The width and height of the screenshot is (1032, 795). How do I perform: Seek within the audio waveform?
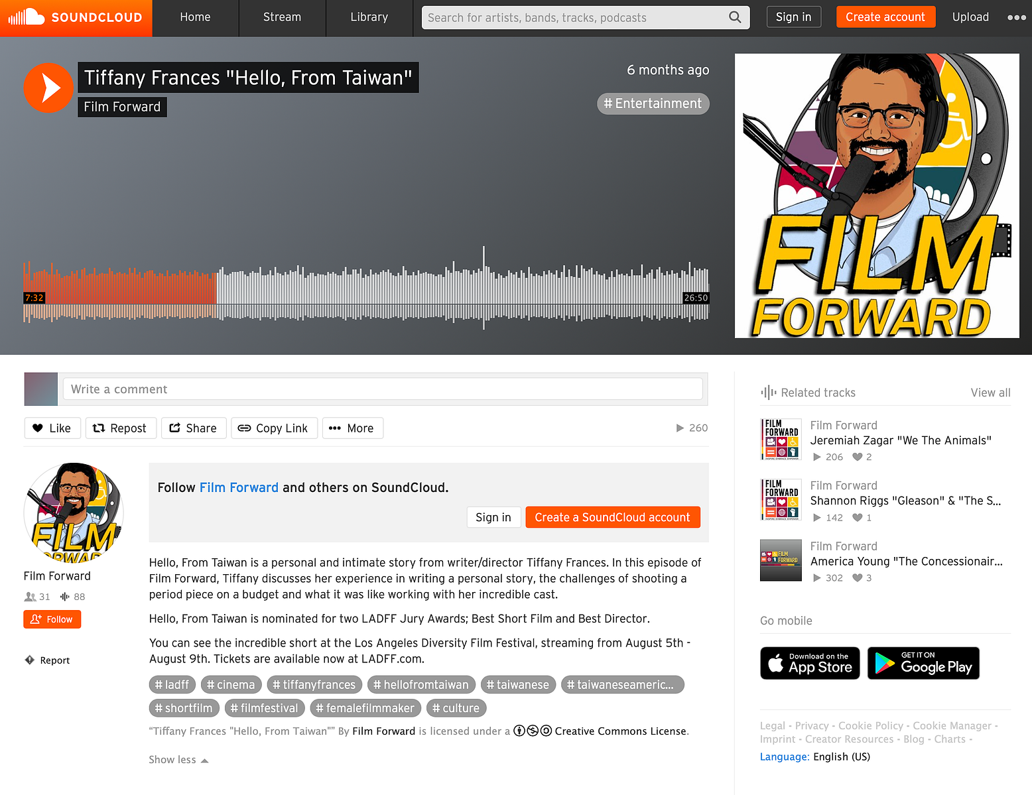[366, 292]
